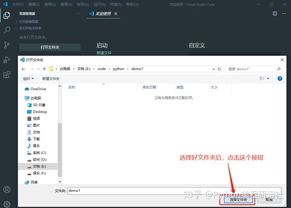Refresh the demo1 folder listing

(x=219, y=69)
